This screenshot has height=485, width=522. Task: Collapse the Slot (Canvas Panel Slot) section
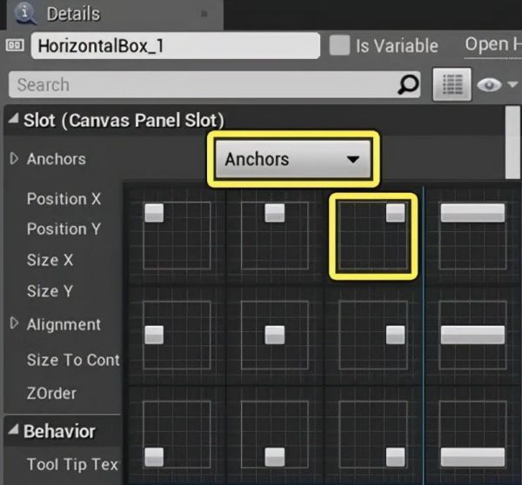[x=13, y=119]
